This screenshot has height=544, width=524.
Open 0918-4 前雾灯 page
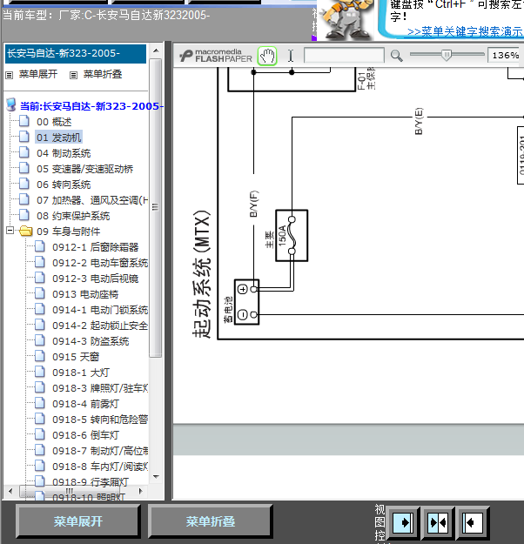(x=85, y=404)
